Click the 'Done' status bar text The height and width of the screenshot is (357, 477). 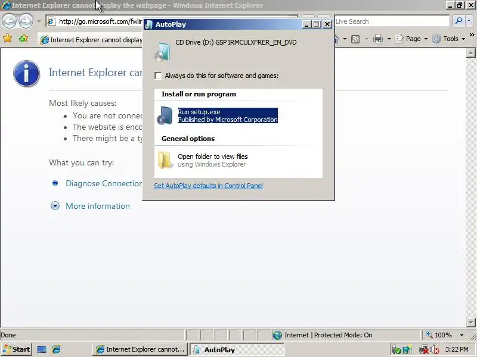8,335
